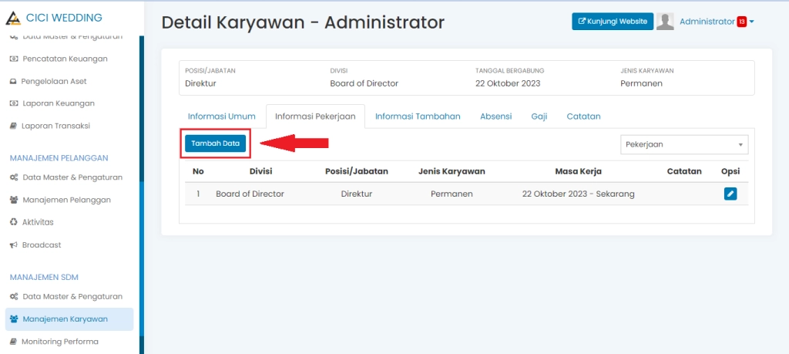Viewport: 789px width, 354px height.
Task: Click the Kunjungi Website button
Action: [x=613, y=22]
